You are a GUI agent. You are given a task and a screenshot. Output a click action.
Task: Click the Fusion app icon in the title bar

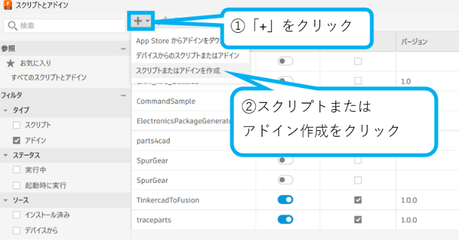tap(7, 5)
